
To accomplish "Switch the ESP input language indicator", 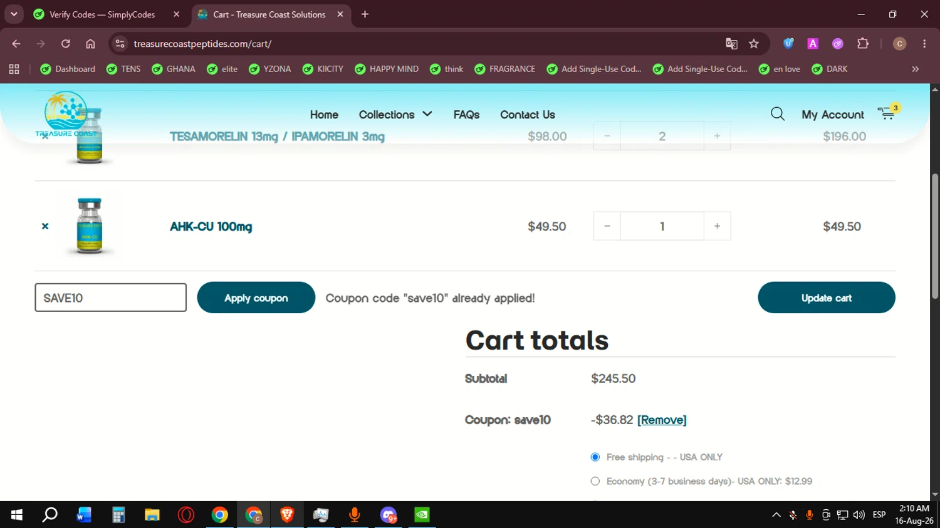I will pyautogui.click(x=879, y=515).
